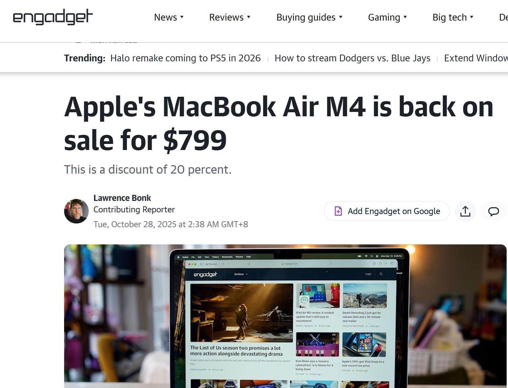
Task: Expand the Gaming dropdown arrow
Action: [405, 17]
